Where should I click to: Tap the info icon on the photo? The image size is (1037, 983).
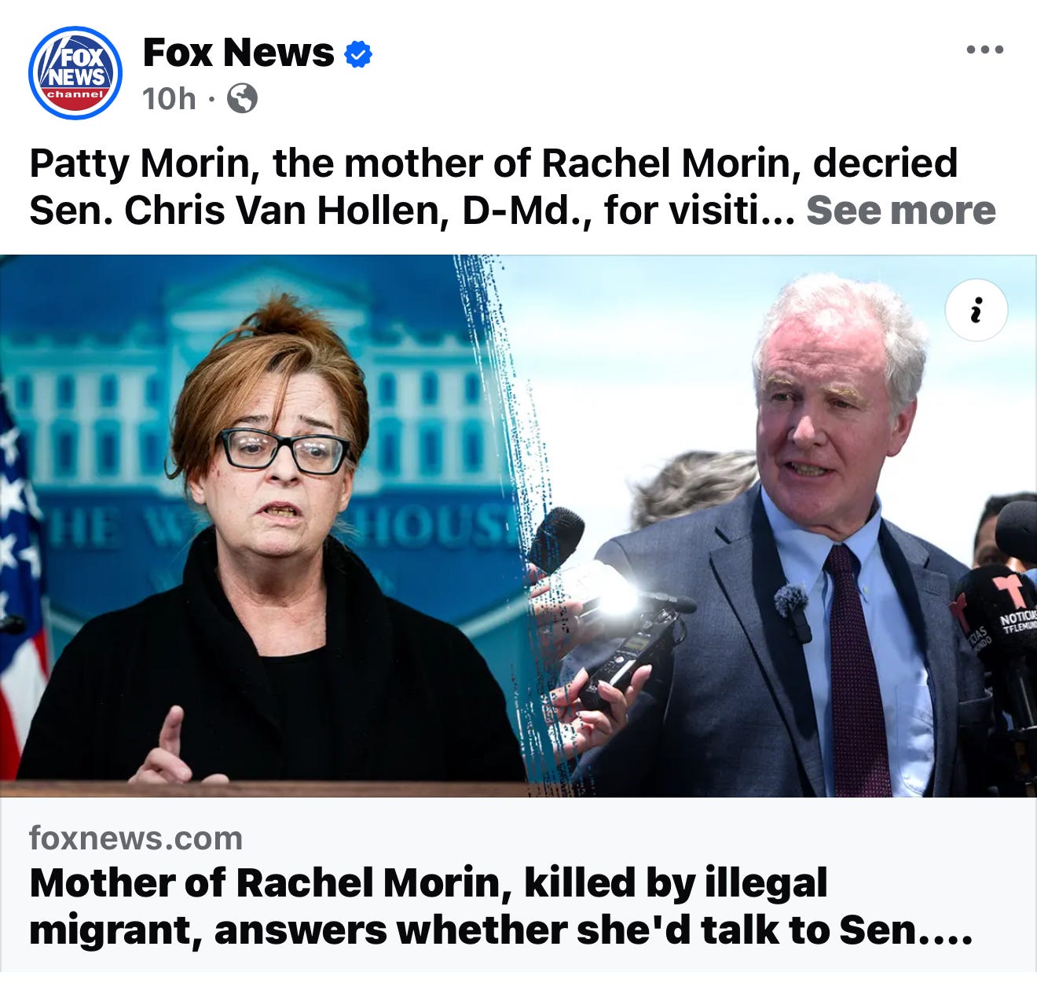click(977, 310)
